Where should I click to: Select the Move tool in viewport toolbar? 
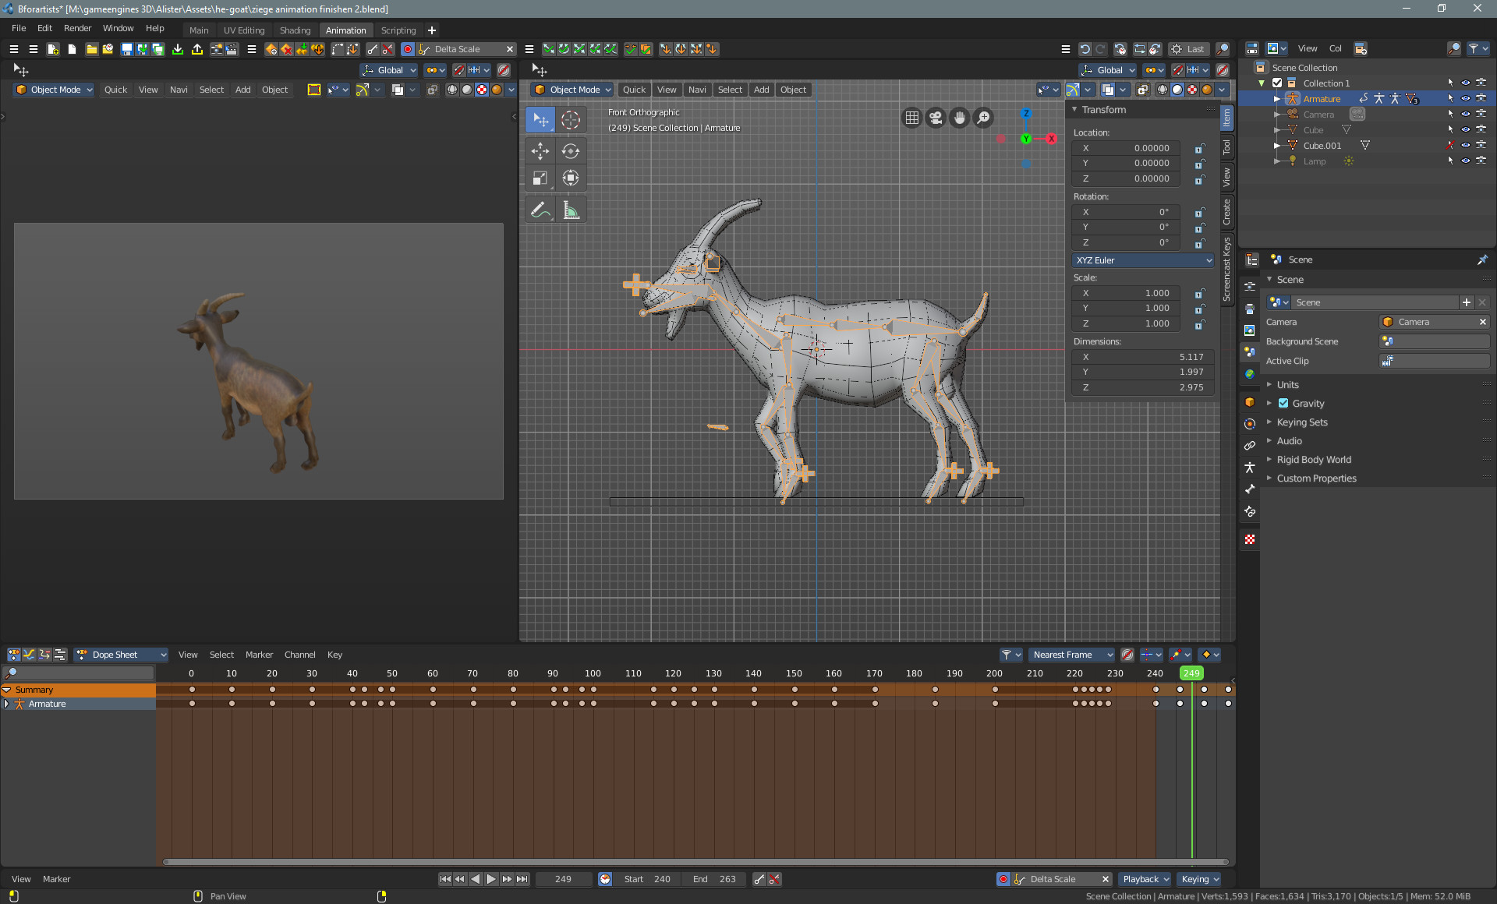[540, 151]
